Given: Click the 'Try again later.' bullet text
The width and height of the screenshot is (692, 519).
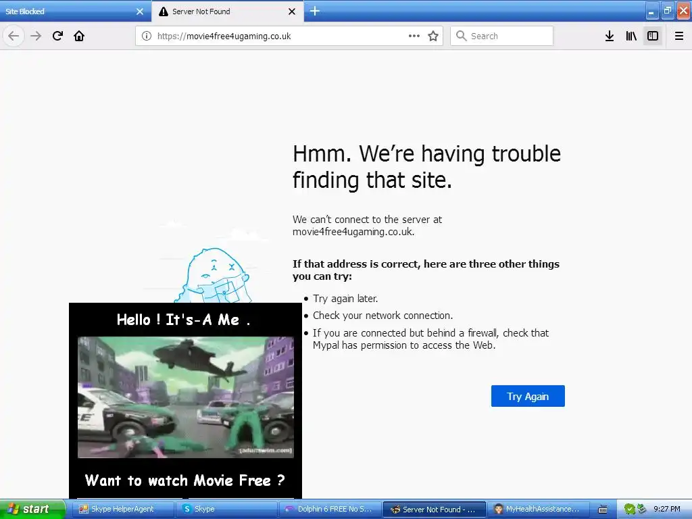Looking at the screenshot, I should click(345, 299).
